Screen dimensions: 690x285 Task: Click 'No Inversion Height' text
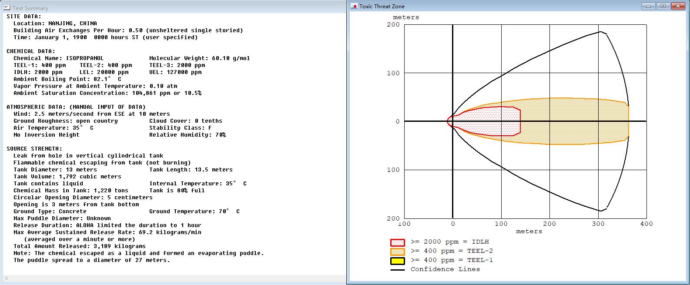point(47,135)
